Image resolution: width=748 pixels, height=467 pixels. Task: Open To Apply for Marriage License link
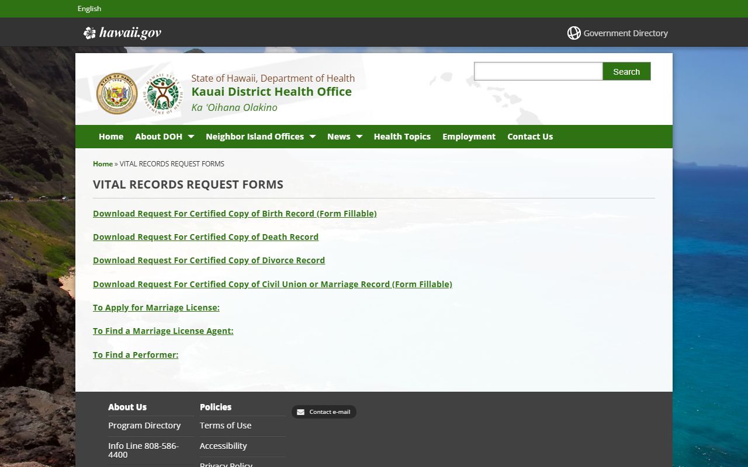(156, 308)
